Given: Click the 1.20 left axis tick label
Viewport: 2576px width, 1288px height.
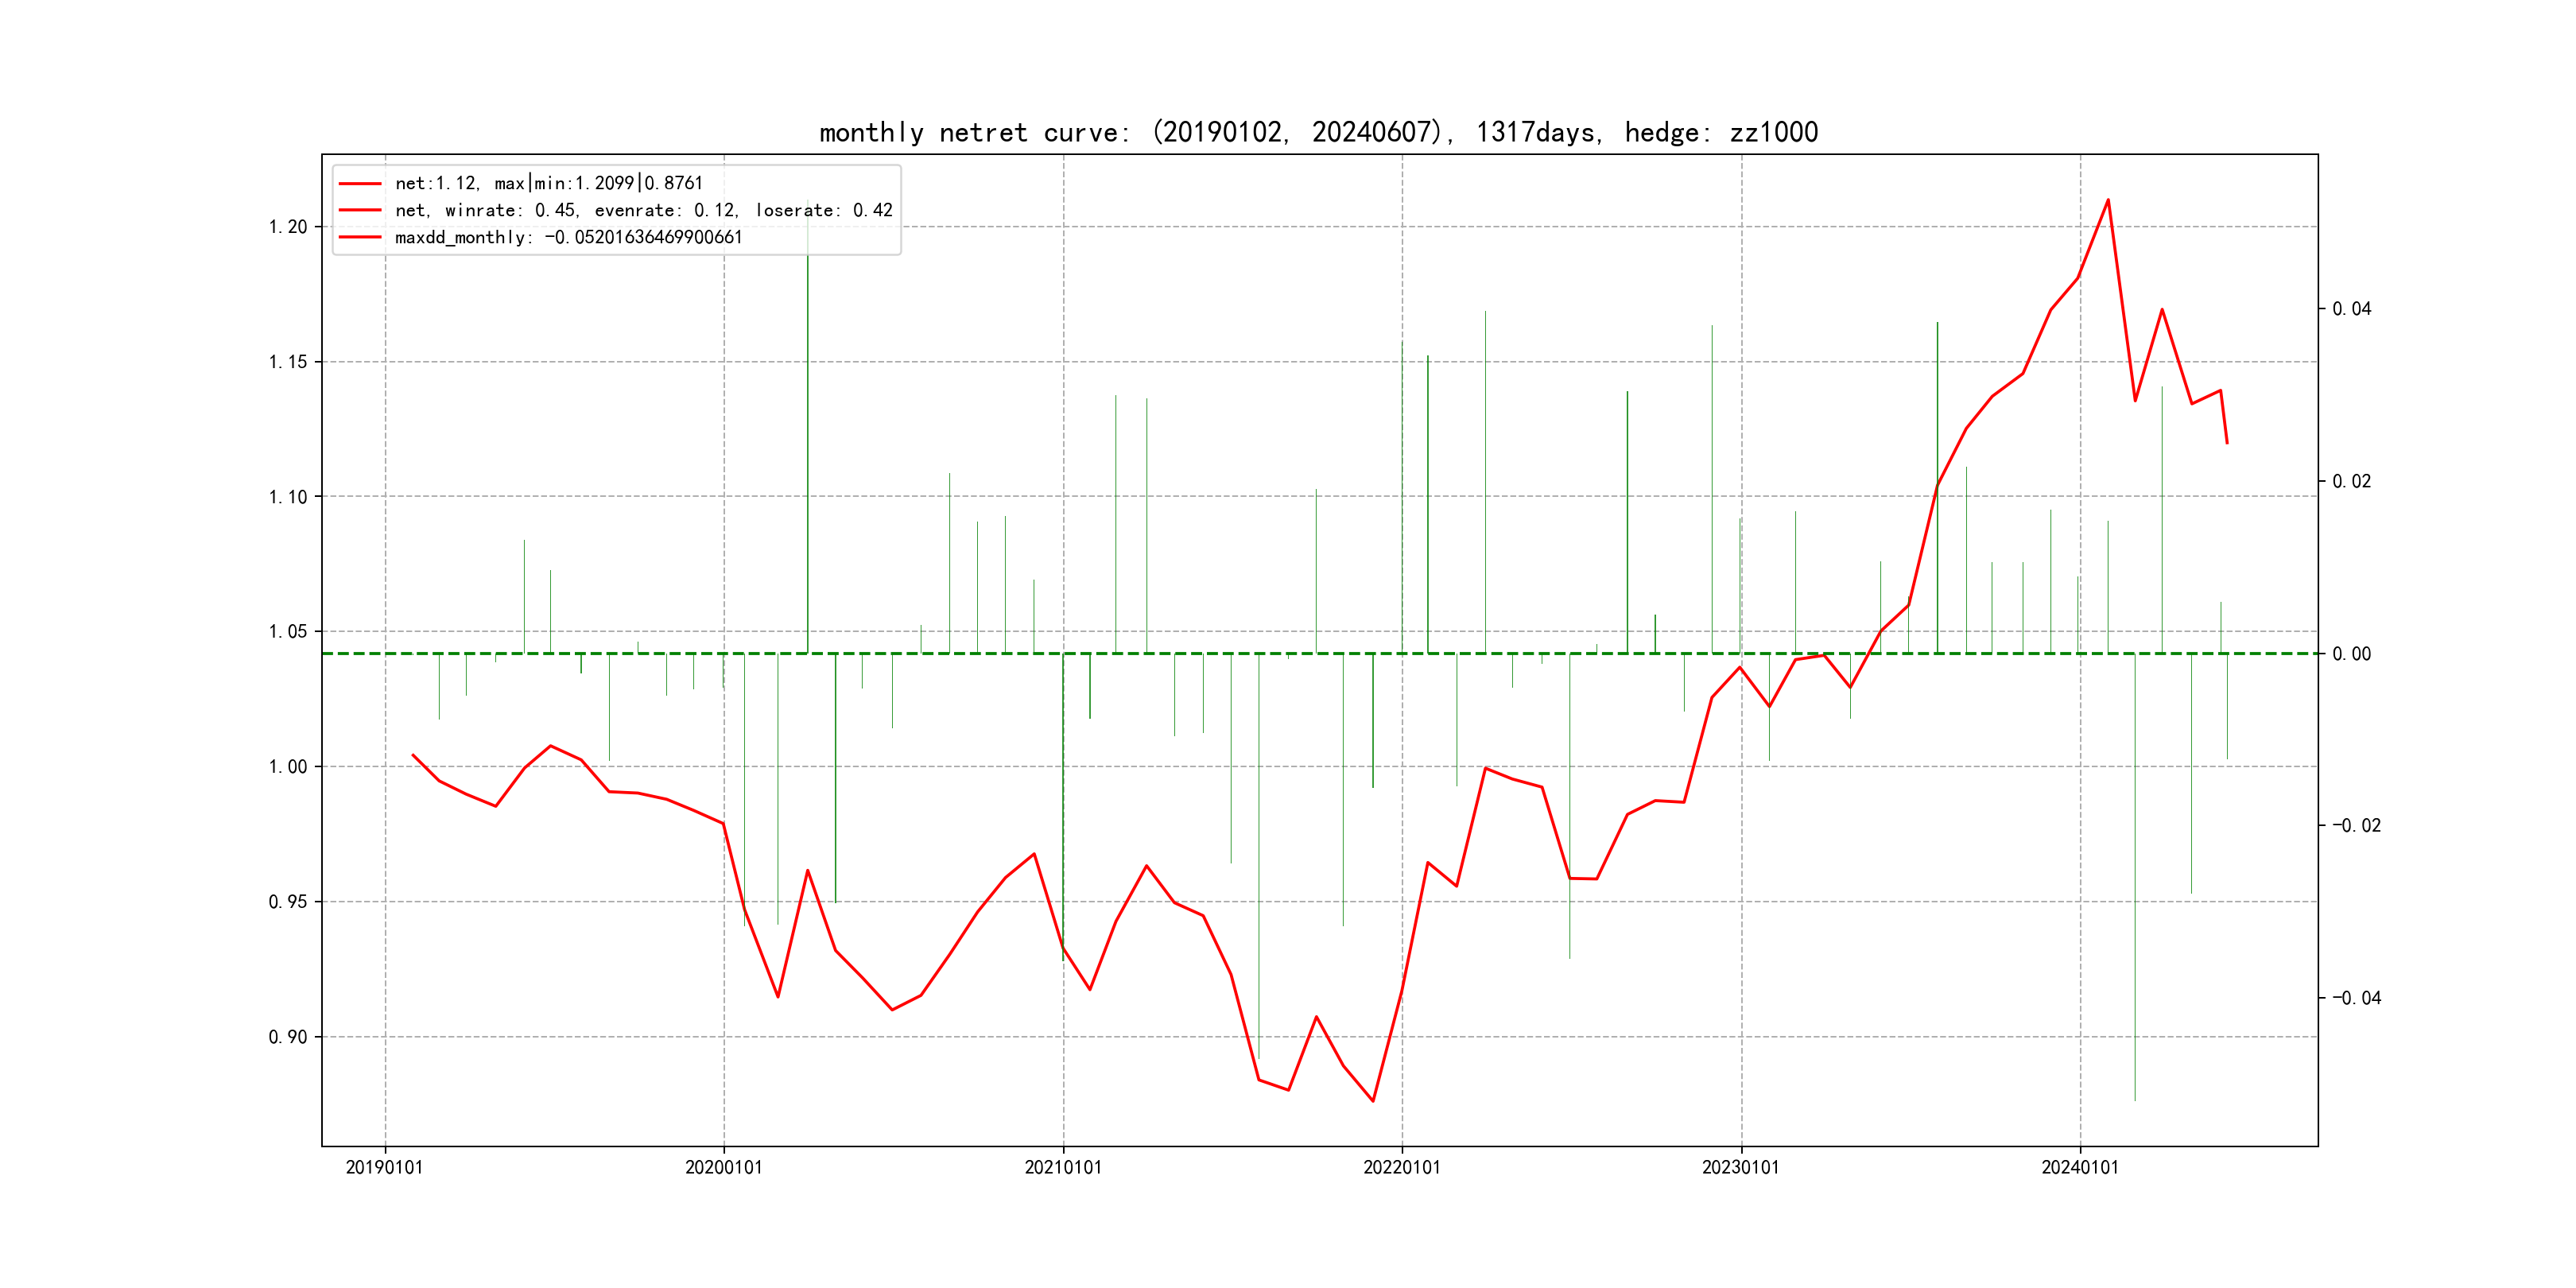Looking at the screenshot, I should [x=288, y=227].
